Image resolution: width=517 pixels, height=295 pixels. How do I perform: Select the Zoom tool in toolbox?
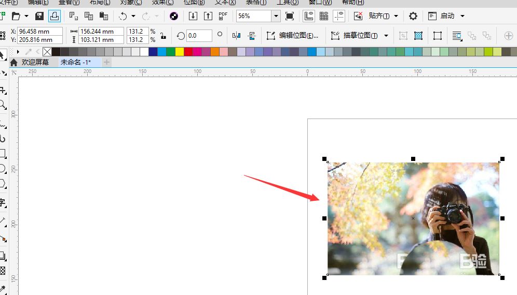[x=3, y=105]
